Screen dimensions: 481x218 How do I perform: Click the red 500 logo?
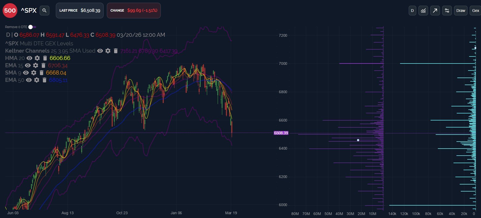pos(10,11)
